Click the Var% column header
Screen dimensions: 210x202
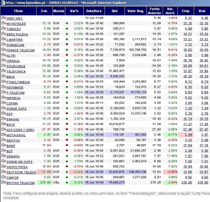(x=74, y=11)
